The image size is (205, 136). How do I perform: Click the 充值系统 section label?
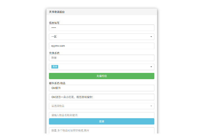click(x=54, y=53)
